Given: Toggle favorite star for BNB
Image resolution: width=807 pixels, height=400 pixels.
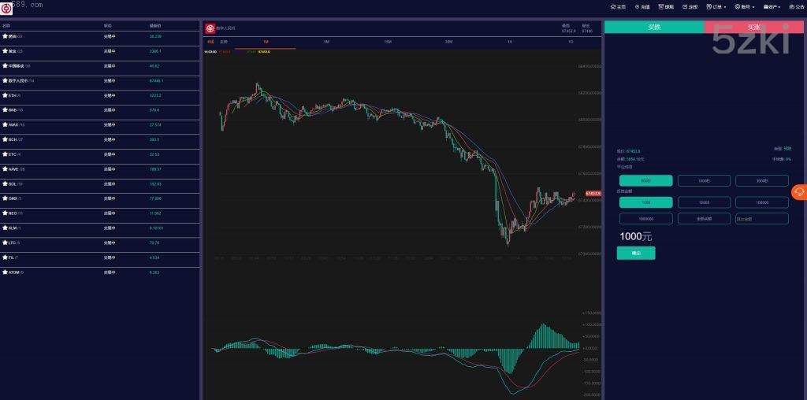Looking at the screenshot, I should click(x=5, y=110).
